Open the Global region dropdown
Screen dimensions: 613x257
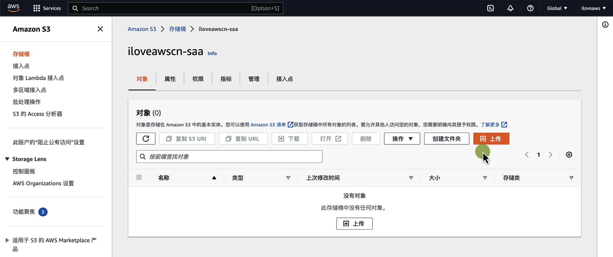[557, 8]
